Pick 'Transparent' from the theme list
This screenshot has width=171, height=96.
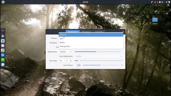91,46
